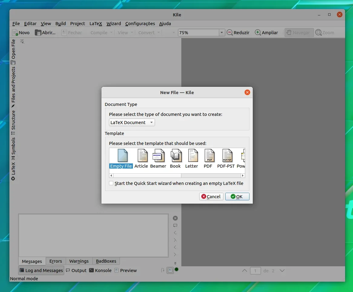This screenshot has width=353, height=292.
Task: Go to next page arrow in preview
Action: 282,271
